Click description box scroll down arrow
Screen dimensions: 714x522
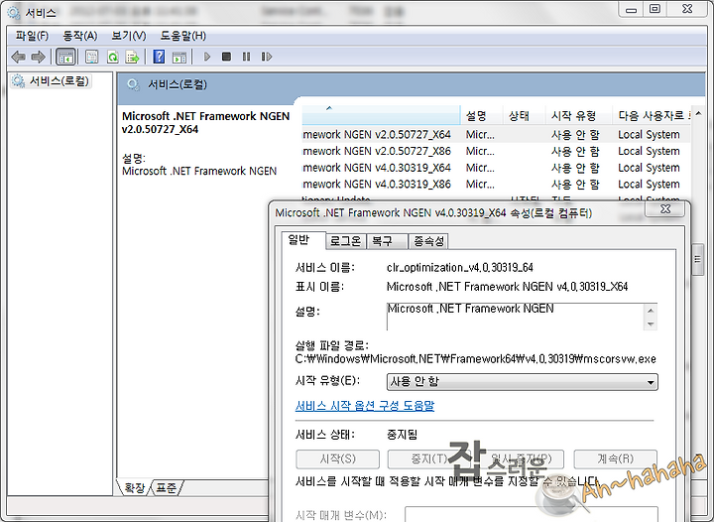(x=651, y=324)
